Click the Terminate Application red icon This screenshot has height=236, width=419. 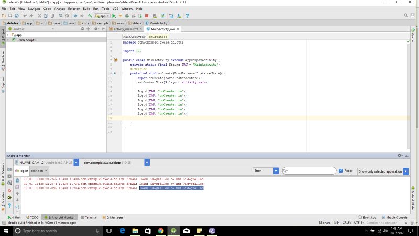pyautogui.click(x=9, y=191)
